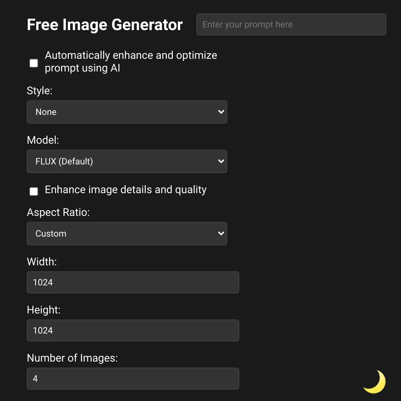Click the 'Style:' field label

[x=39, y=91]
